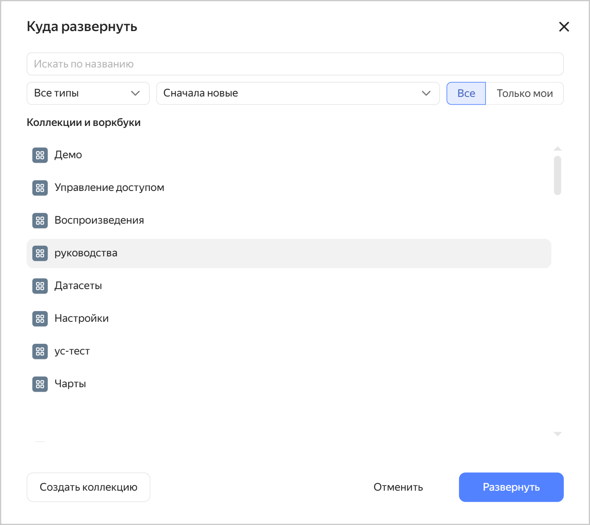Click the icon beside Управление доступом
Viewport: 590px width, 525px height.
(40, 188)
